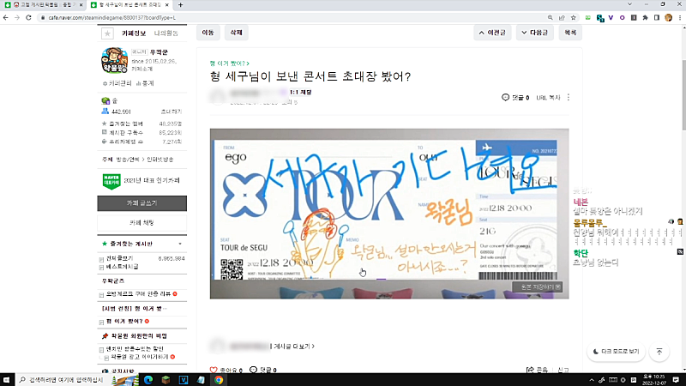Open the 카페정보 tab
This screenshot has width=686, height=386.
pos(134,33)
